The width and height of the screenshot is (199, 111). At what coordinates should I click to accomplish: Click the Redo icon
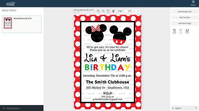pos(181,31)
